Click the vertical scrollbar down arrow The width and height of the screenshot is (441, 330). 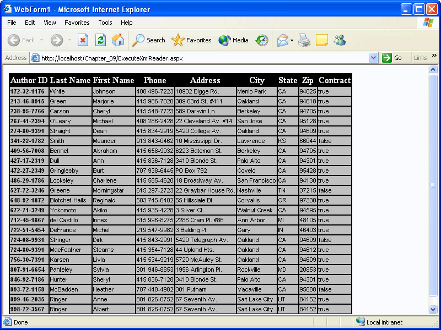click(x=433, y=309)
